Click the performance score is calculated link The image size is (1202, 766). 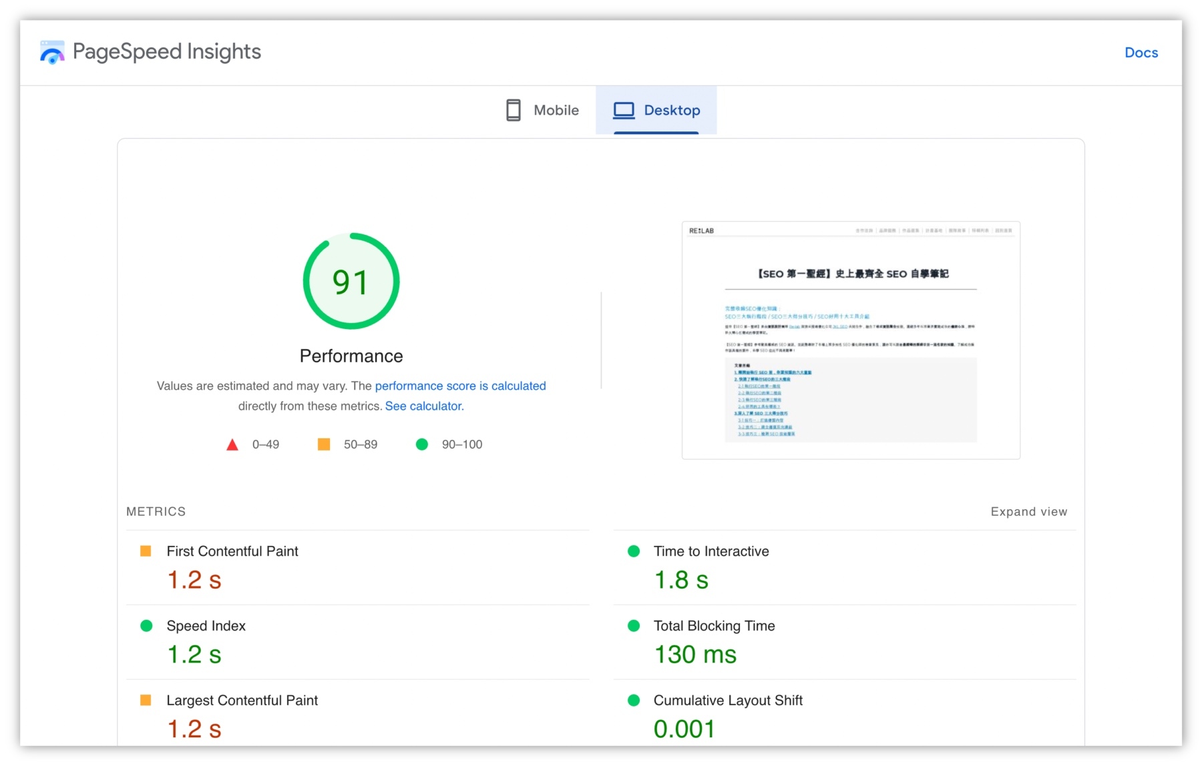coord(460,386)
